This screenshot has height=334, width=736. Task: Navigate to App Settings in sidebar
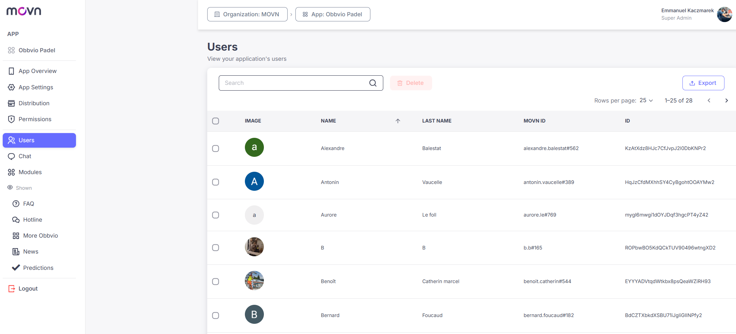(36, 87)
